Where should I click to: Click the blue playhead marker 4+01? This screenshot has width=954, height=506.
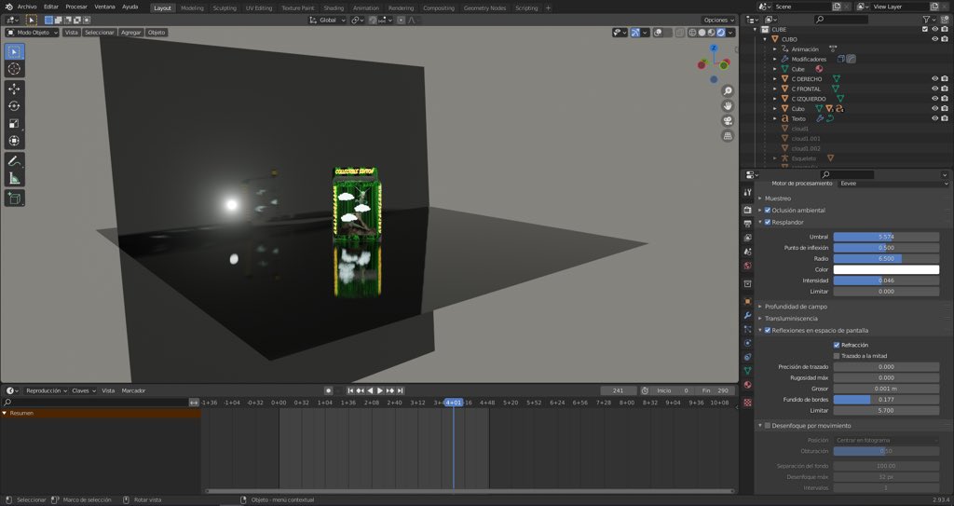coord(454,403)
